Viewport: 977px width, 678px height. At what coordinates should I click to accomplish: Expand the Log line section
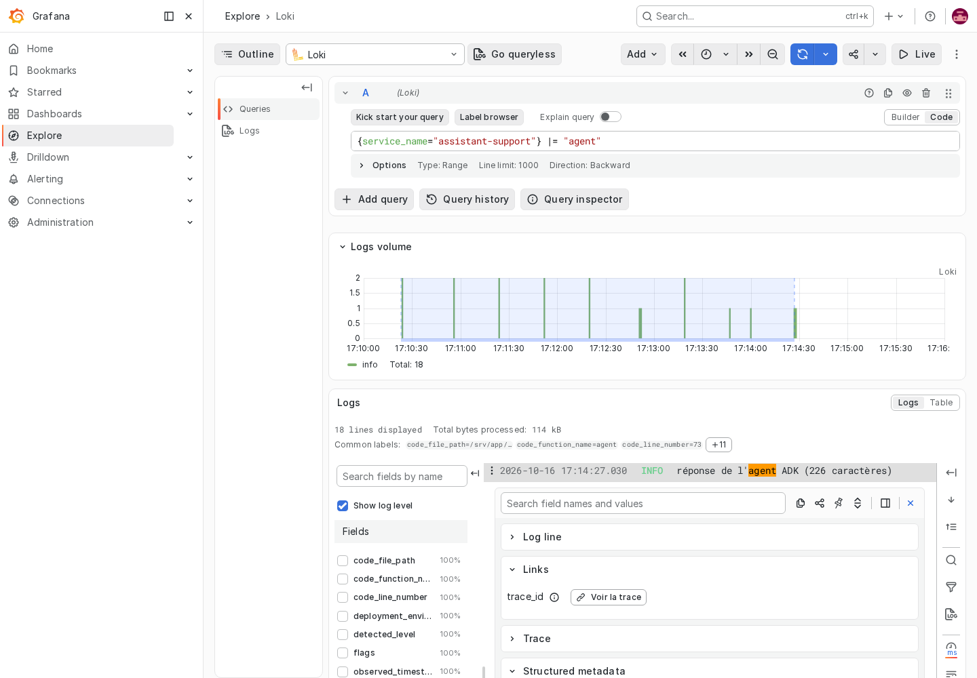click(710, 537)
